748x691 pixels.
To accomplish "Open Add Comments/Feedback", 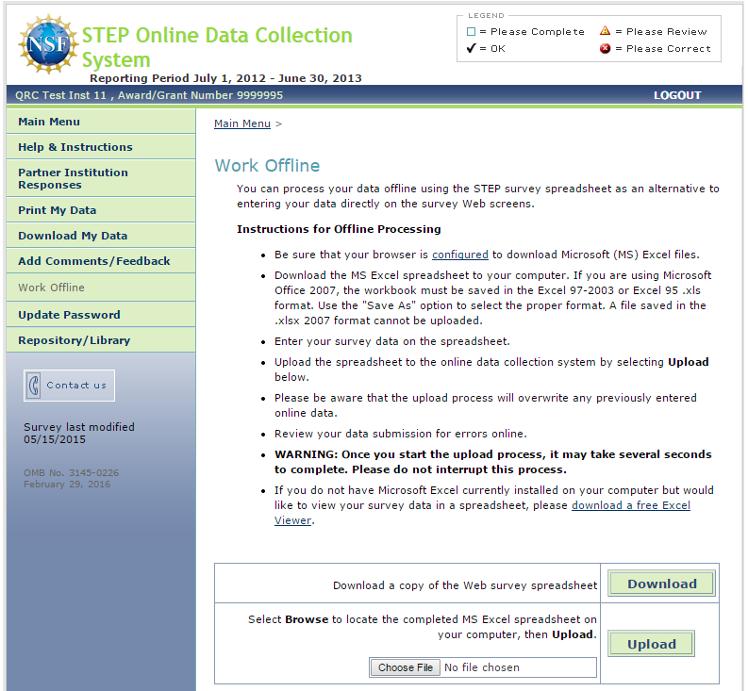I will 101,261.
